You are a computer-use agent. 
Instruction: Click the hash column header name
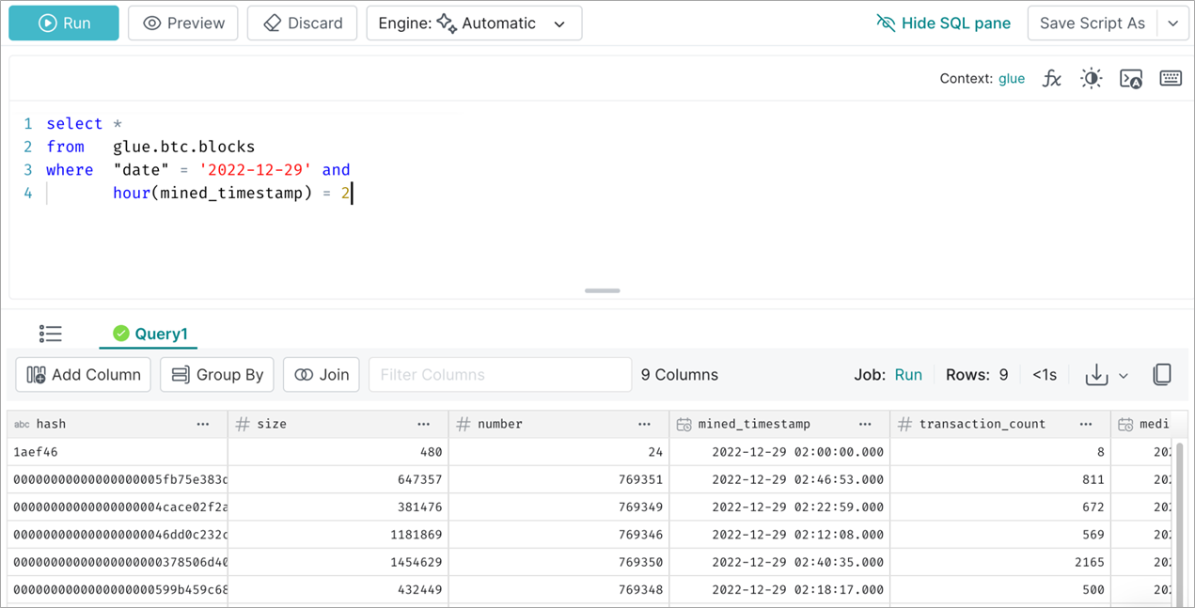tap(51, 424)
